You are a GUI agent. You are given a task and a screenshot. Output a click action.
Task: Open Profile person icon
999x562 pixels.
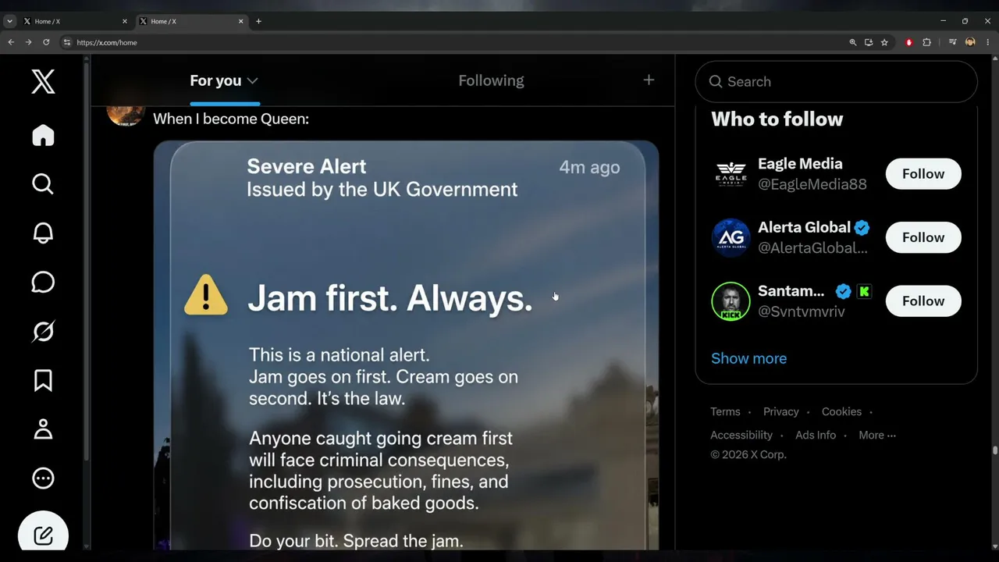[x=43, y=429]
